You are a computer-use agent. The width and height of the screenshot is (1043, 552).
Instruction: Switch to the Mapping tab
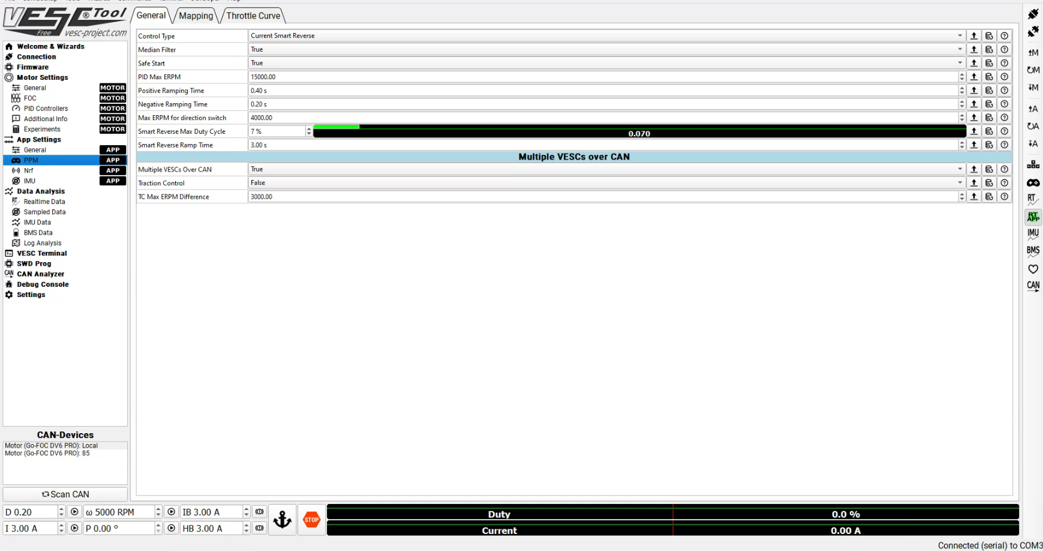pos(196,16)
